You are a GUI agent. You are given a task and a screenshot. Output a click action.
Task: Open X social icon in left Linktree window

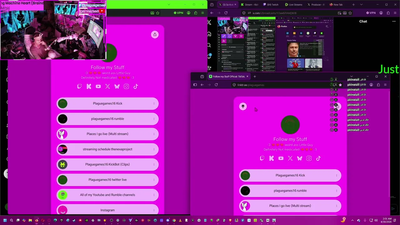click(107, 87)
